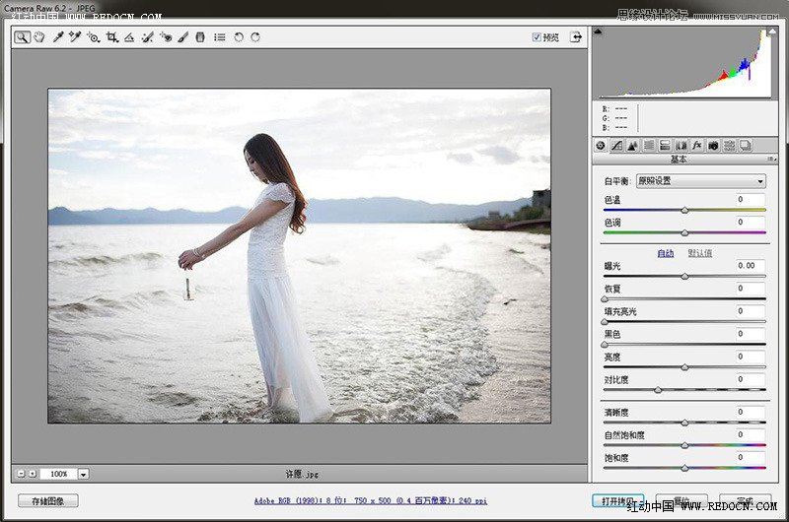Activate the Crop tool
789x522 pixels.
pyautogui.click(x=111, y=37)
